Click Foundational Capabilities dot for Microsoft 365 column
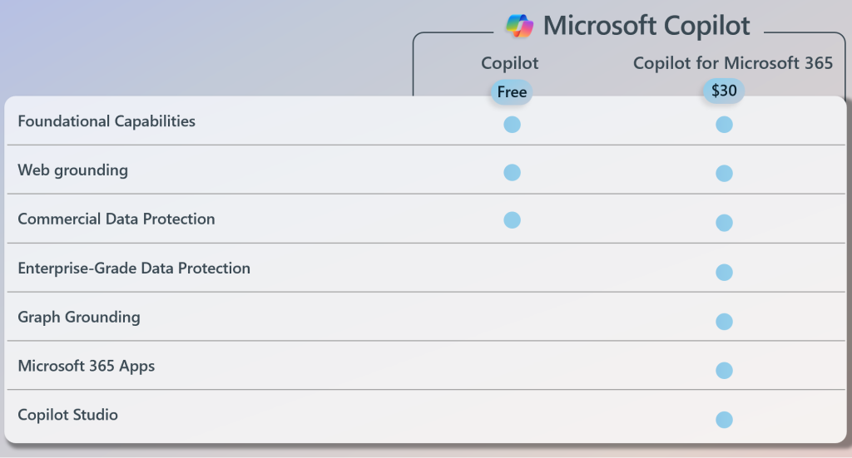 [x=724, y=125]
